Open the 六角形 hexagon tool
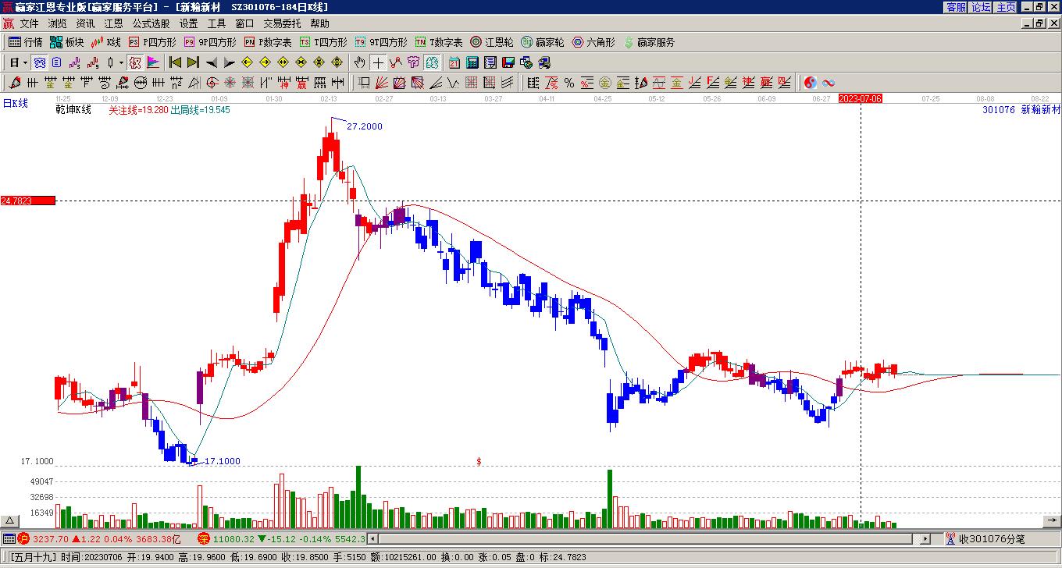 (594, 42)
